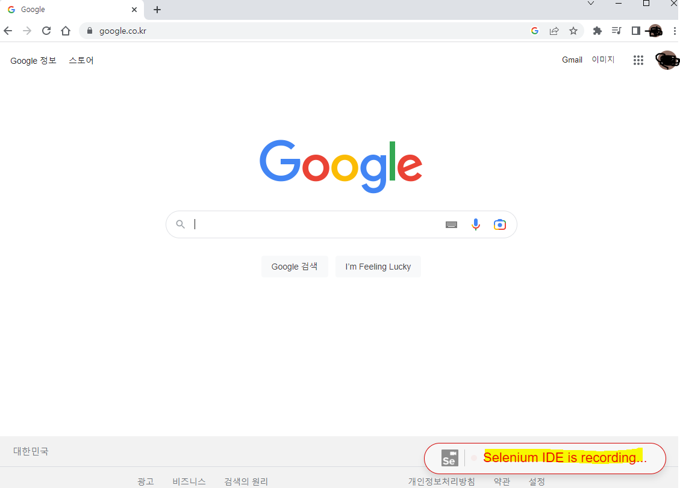Start voice search with the microphone icon
The height and width of the screenshot is (488, 680).
pyautogui.click(x=475, y=224)
